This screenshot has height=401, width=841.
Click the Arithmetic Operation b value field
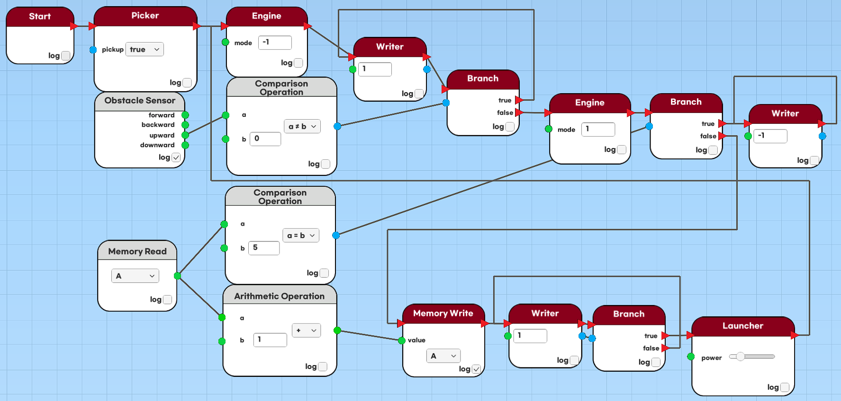(270, 340)
